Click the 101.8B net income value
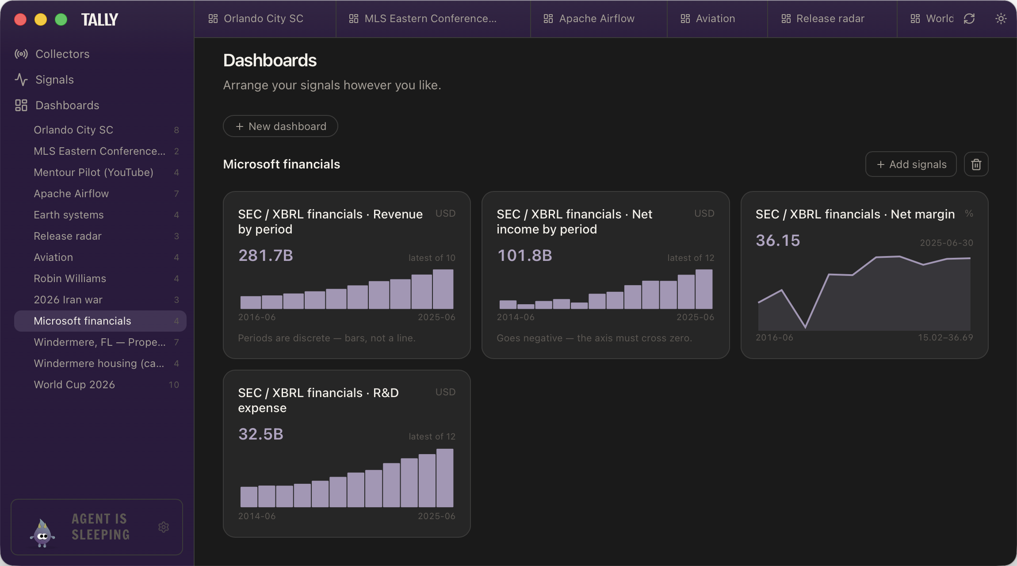This screenshot has width=1017, height=566. tap(524, 256)
